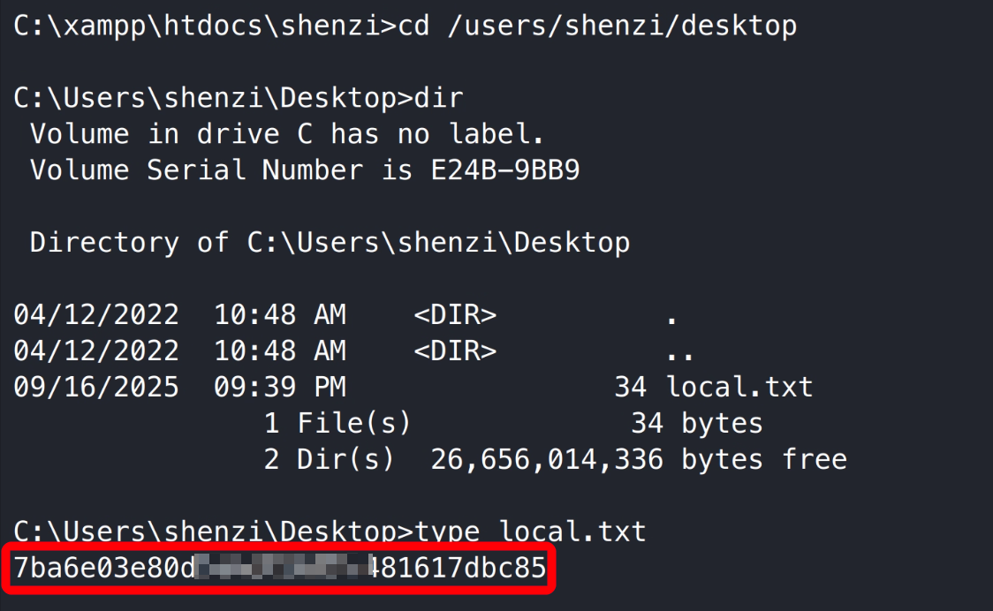Click the '2 Dir(s)' summary text
The width and height of the screenshot is (993, 611).
(329, 459)
